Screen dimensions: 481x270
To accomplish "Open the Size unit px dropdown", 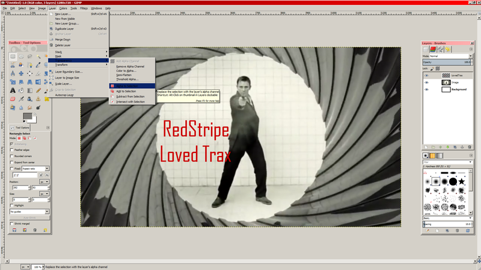I will pos(44,194).
